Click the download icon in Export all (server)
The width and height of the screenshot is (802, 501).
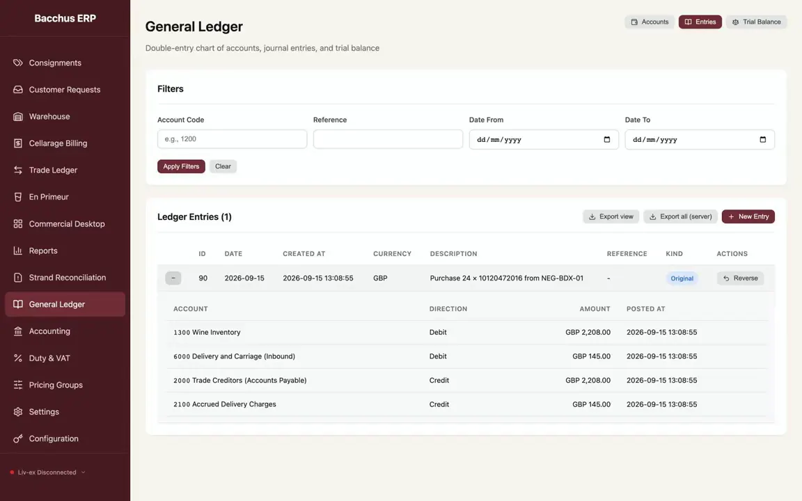[652, 217]
